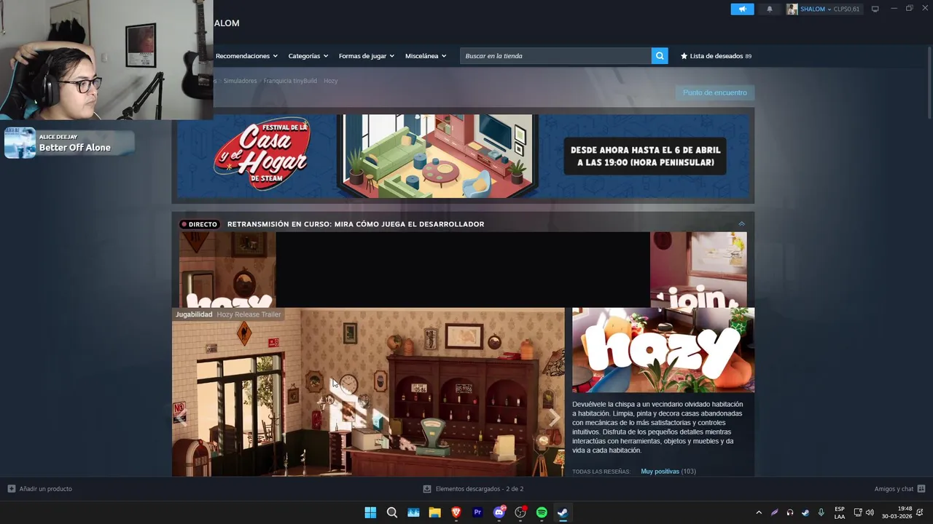Viewport: 933px width, 524px height.
Task: Expand the Recomendaciones dropdown menu
Action: tap(247, 56)
